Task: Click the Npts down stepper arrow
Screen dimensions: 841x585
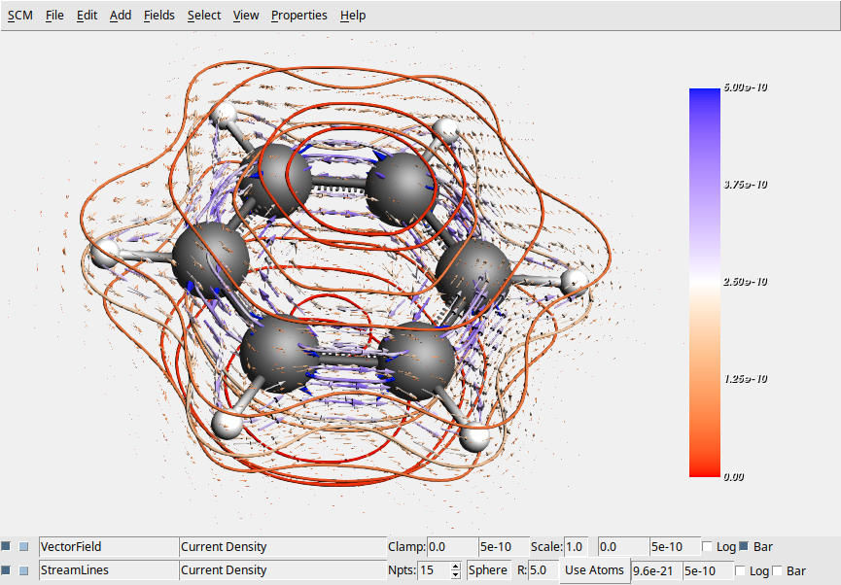Action: pos(454,574)
